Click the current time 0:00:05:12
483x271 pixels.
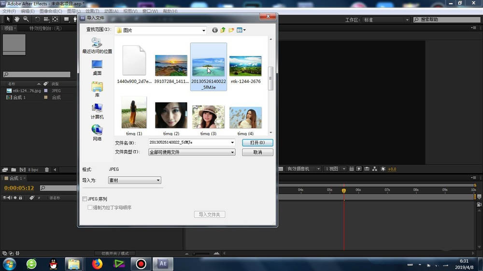pyautogui.click(x=19, y=188)
